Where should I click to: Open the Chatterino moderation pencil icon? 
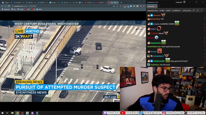[193, 11]
